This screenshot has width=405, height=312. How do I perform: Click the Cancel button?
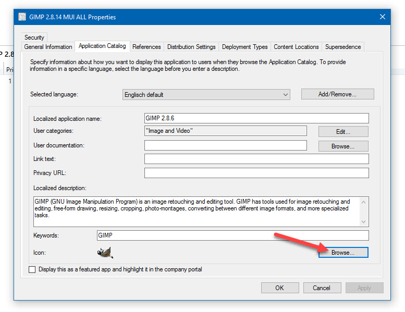pos(322,288)
